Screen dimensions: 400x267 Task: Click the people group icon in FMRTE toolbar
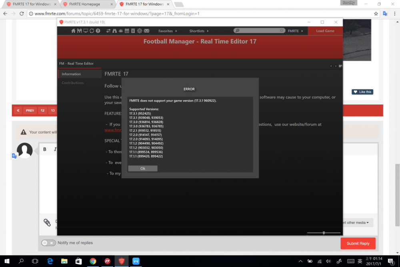point(121,31)
